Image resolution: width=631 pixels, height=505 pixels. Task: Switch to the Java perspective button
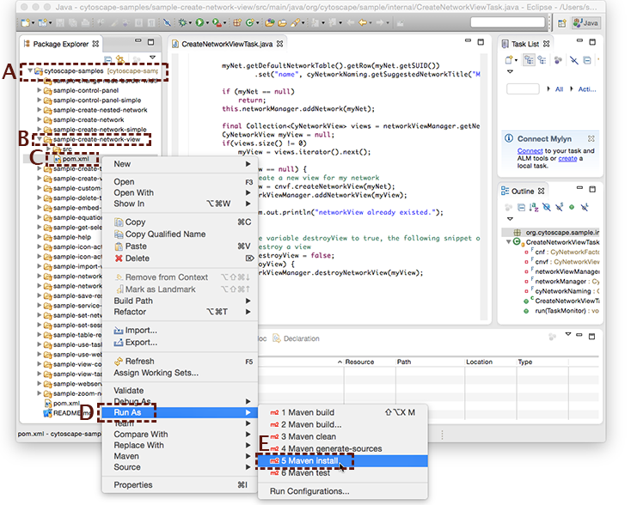(586, 23)
